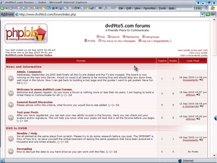
Task: Open the Back button history dropdown arrow
Action: (x=7, y=8)
